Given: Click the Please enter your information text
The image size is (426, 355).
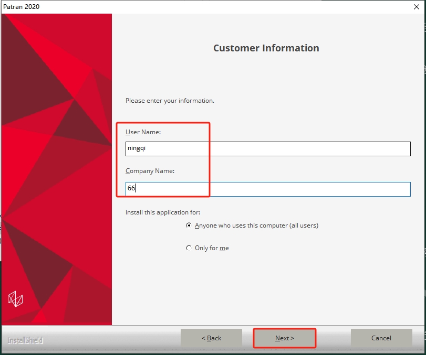Looking at the screenshot, I should point(170,101).
